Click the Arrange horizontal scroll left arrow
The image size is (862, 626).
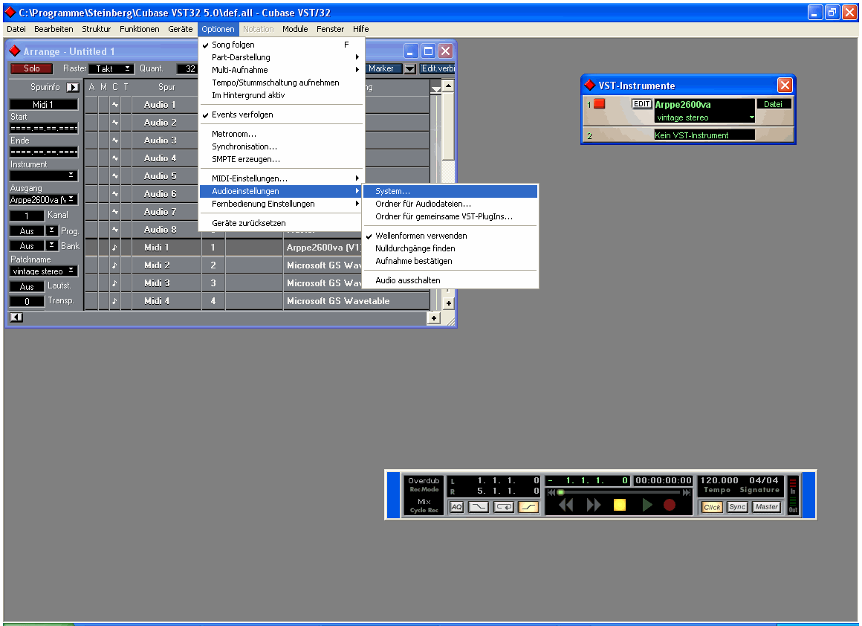pyautogui.click(x=16, y=317)
